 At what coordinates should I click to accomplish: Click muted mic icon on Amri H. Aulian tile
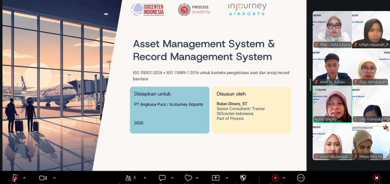tap(316, 82)
